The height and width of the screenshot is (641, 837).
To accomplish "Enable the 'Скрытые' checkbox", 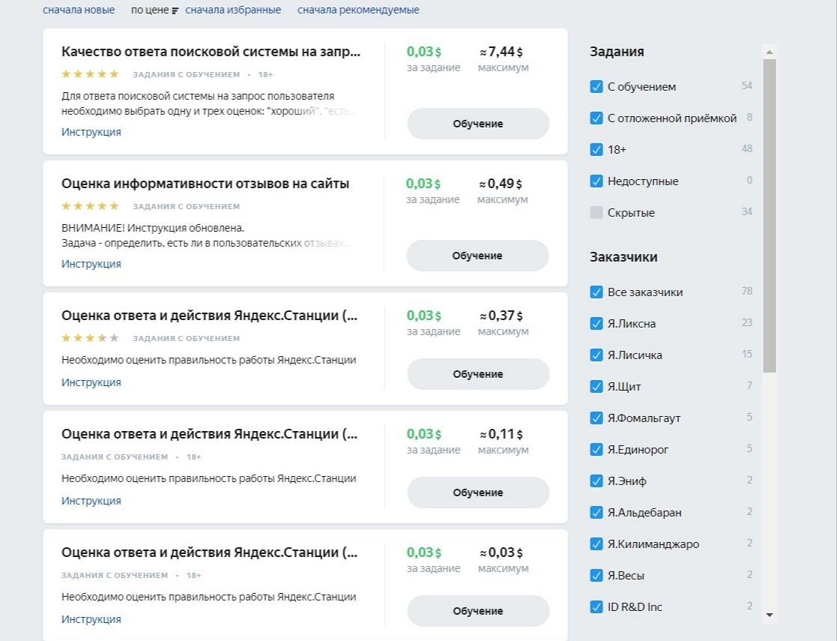I will point(596,213).
